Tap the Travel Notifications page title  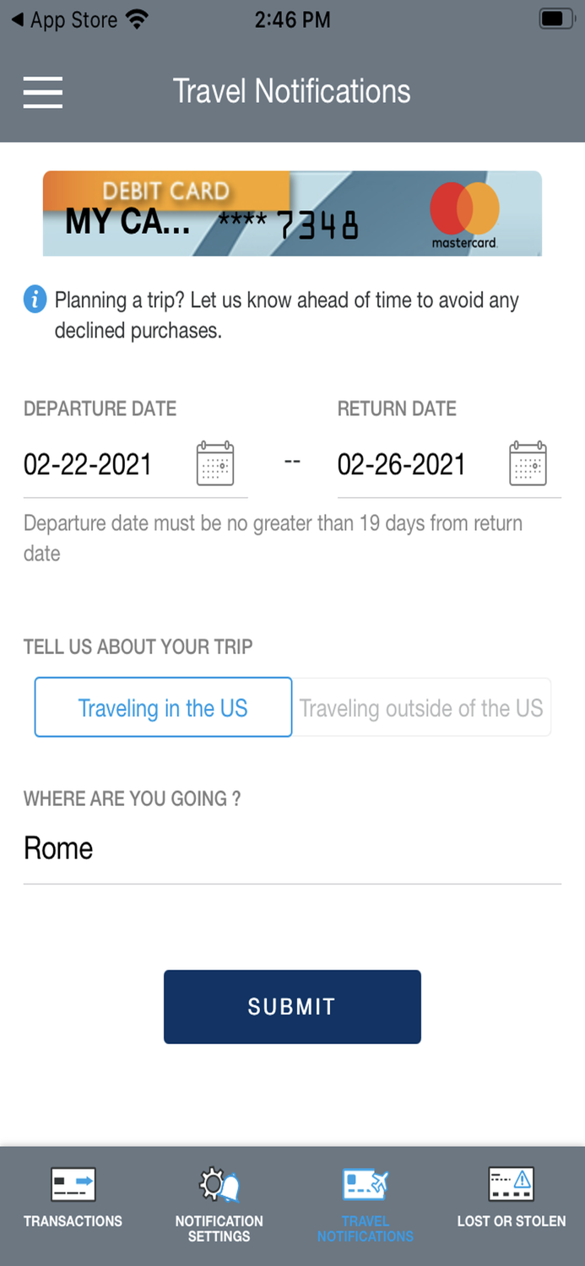point(291,91)
